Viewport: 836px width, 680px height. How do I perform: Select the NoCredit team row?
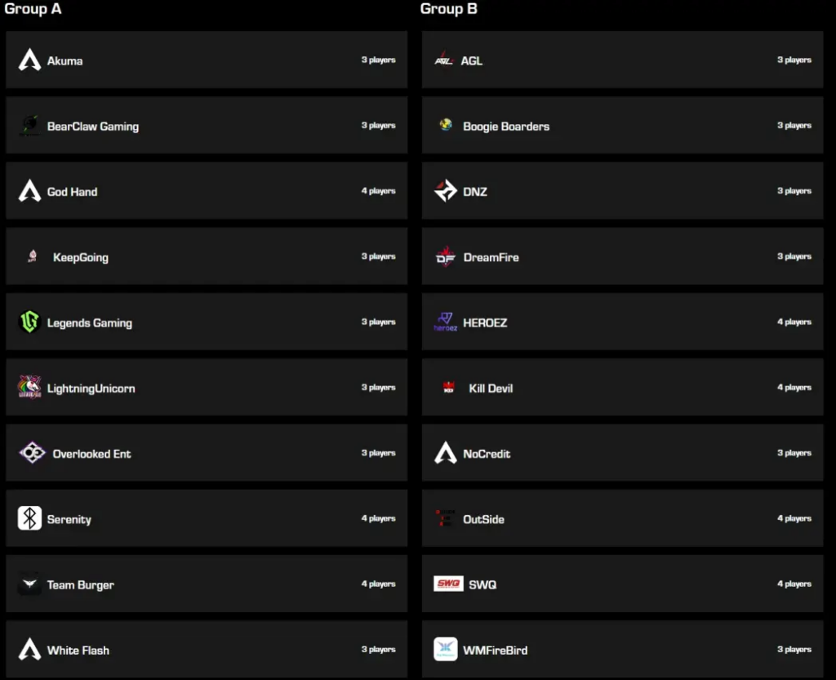point(622,453)
